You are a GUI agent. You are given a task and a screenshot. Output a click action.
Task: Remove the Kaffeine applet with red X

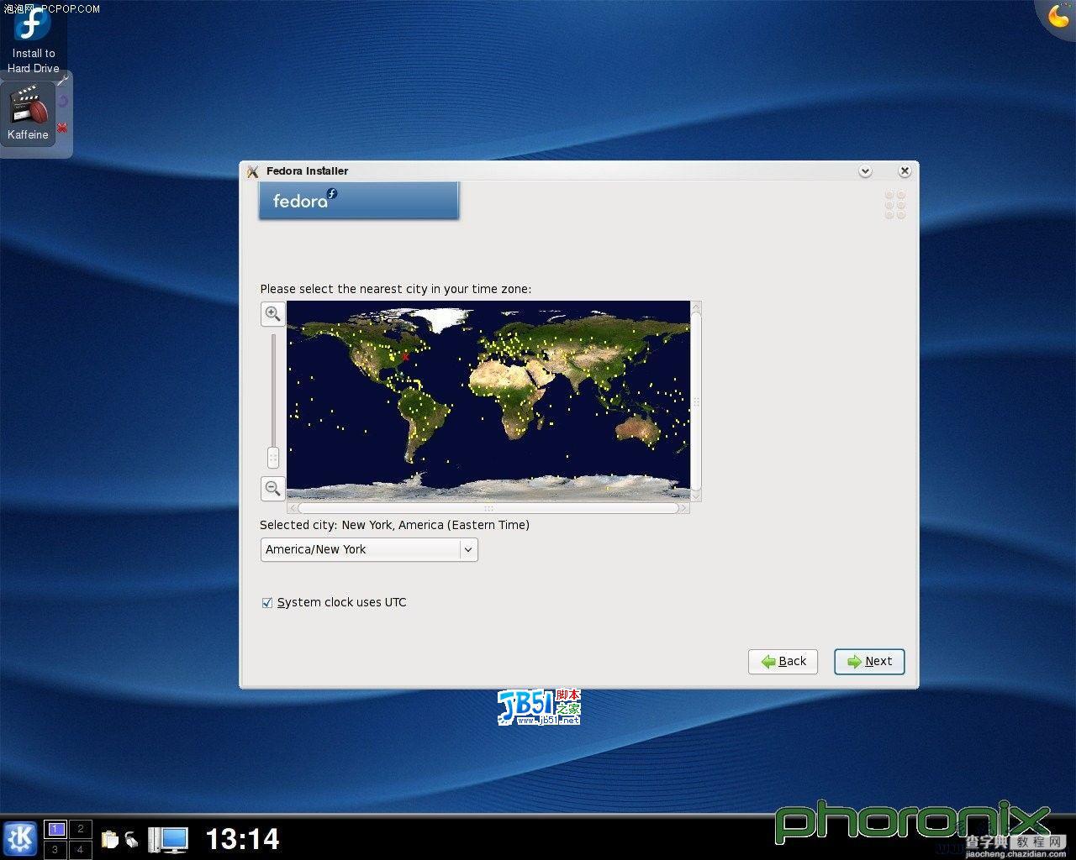[x=62, y=128]
